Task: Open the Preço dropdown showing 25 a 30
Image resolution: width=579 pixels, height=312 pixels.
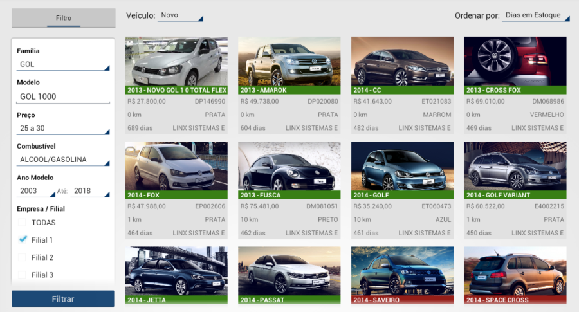Action: [63, 128]
